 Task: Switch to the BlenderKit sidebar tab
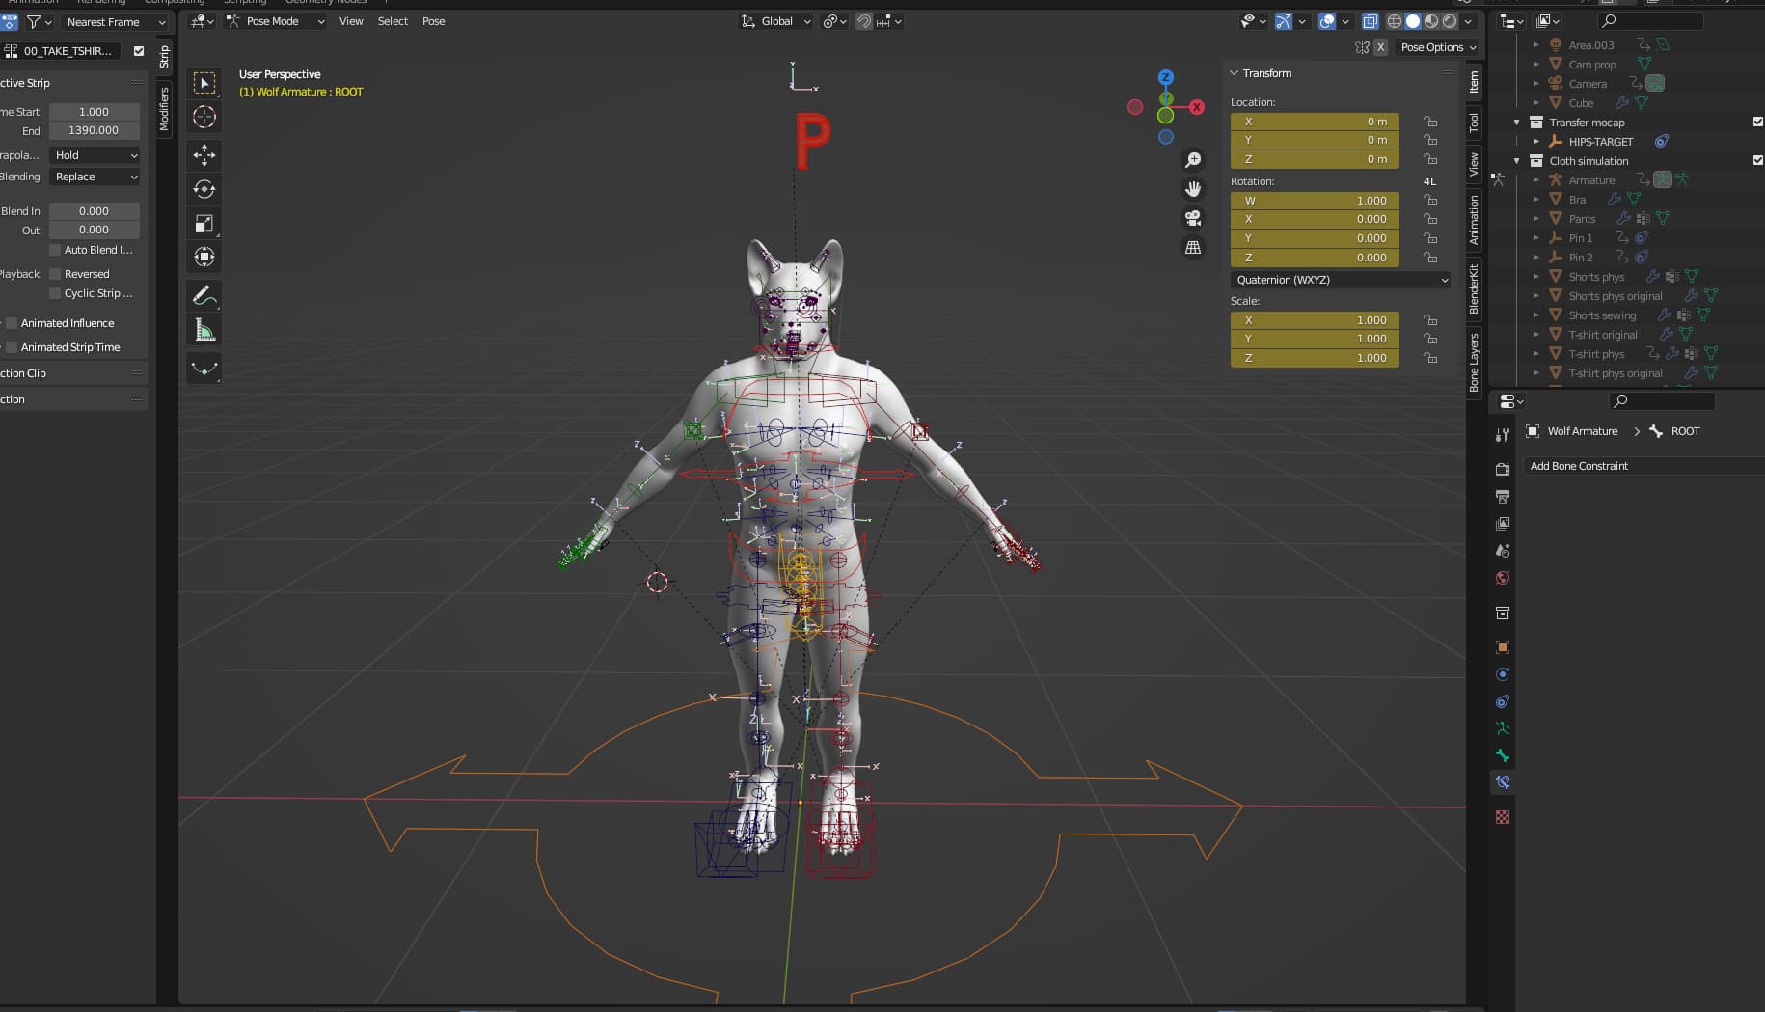pos(1474,288)
